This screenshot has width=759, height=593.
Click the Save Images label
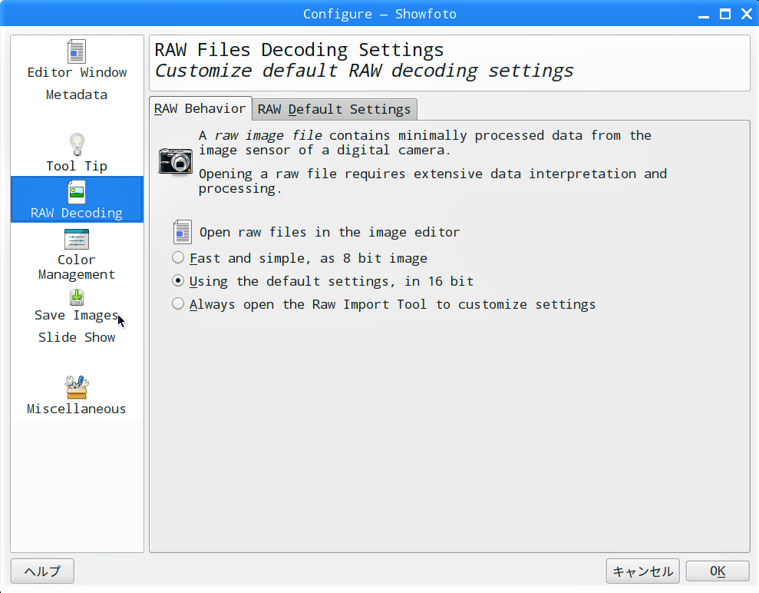click(77, 316)
